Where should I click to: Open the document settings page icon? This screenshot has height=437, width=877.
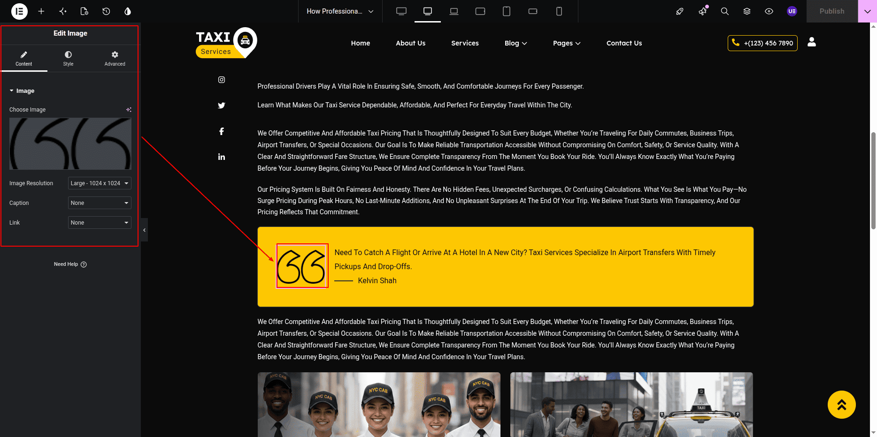(x=85, y=11)
